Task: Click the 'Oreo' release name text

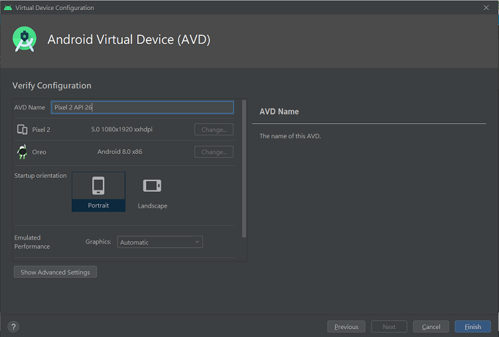Action: [x=39, y=152]
